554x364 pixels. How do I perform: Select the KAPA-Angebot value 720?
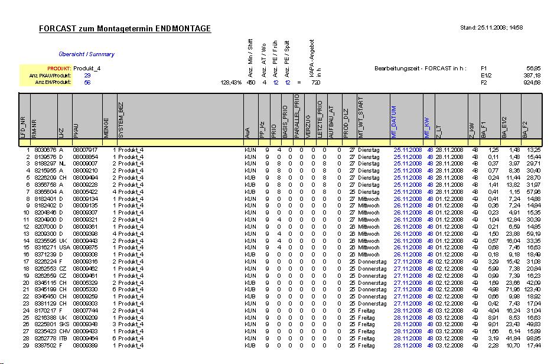coord(315,82)
